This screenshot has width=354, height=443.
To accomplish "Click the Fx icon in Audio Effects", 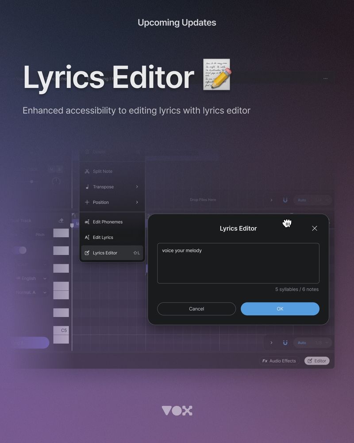I will pyautogui.click(x=265, y=361).
